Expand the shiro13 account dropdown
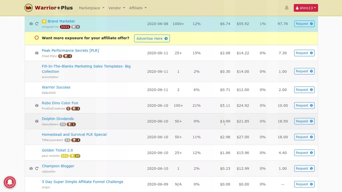Viewport: 342px width, 192px height. click(x=306, y=8)
